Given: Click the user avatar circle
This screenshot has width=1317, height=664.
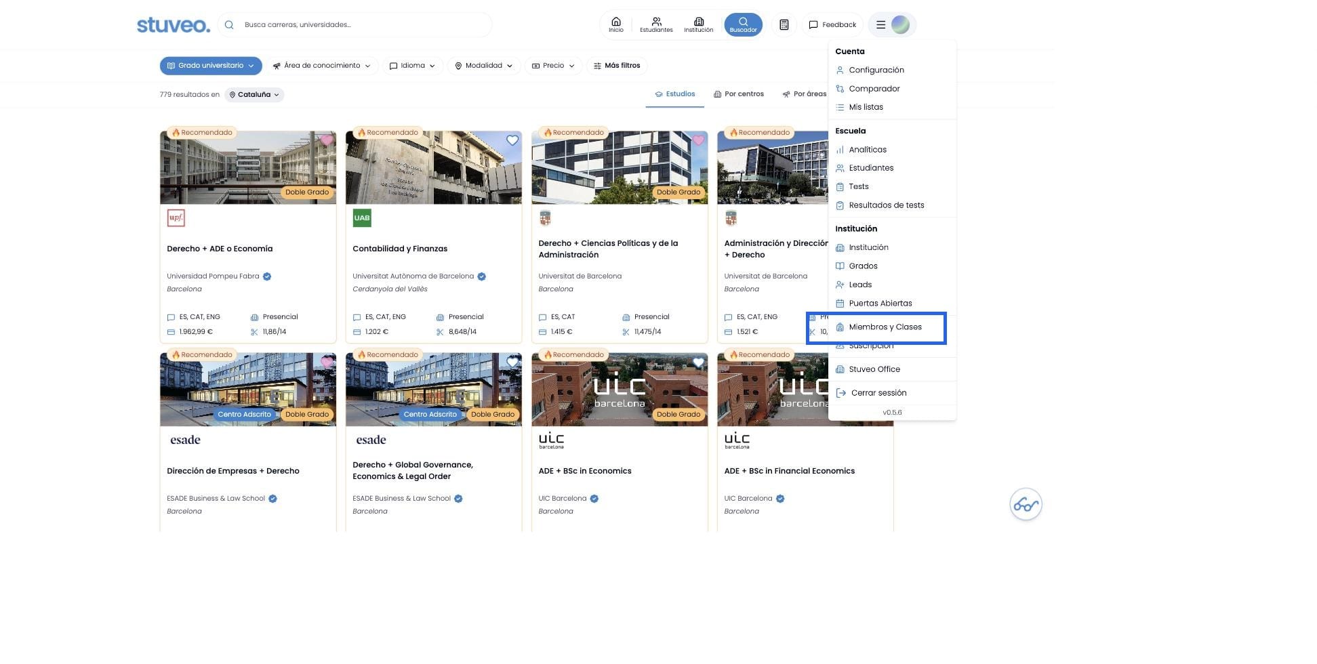Looking at the screenshot, I should [900, 25].
